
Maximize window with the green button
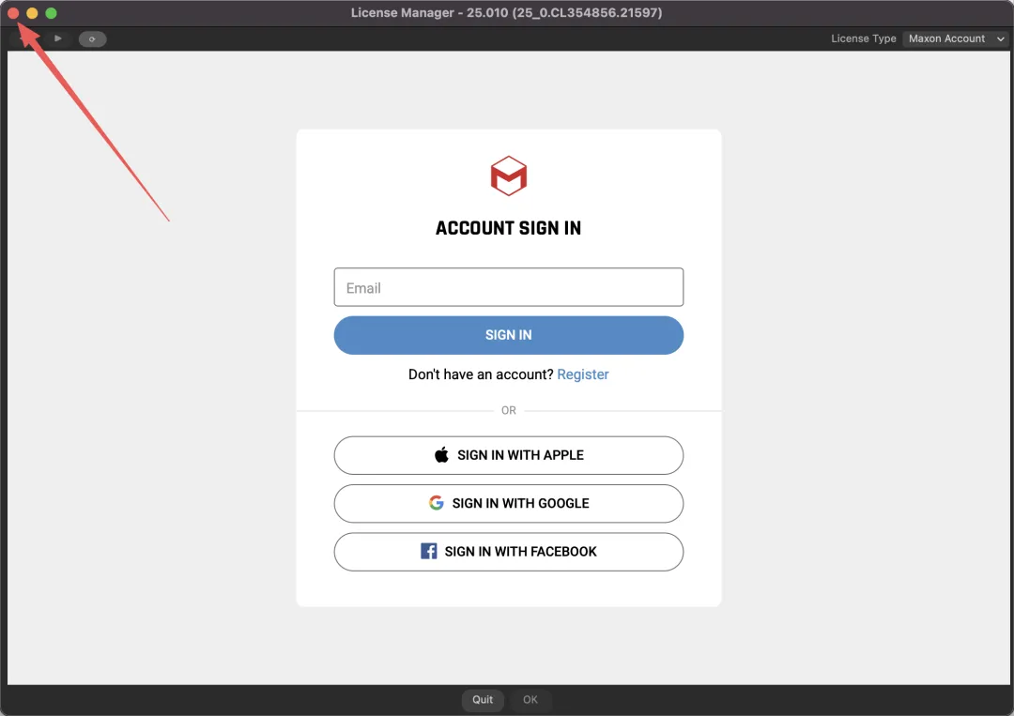[51, 13]
